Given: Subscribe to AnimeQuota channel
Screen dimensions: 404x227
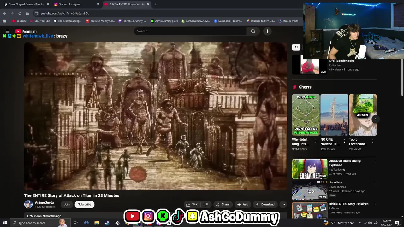Looking at the screenshot, I should [x=85, y=204].
